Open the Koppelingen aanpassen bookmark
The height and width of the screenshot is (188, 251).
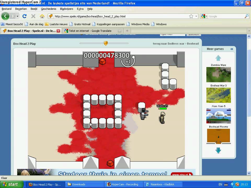[x=109, y=24]
